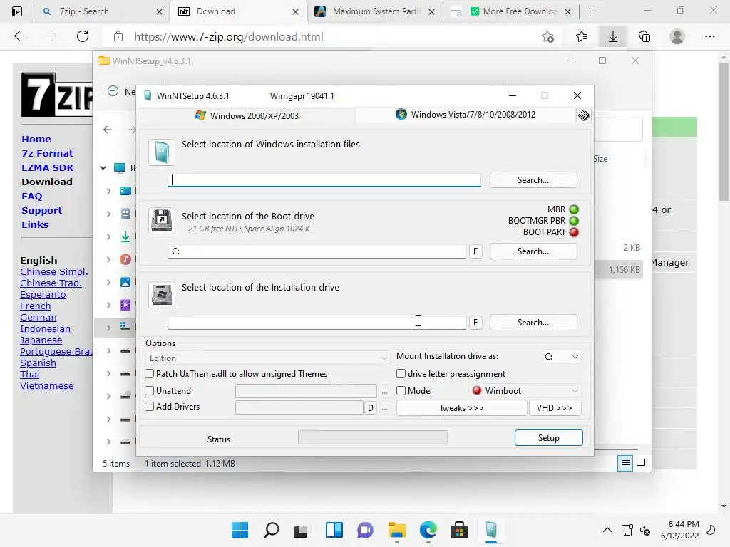This screenshot has width=730, height=547.
Task: Open taskbar Search magnifier icon
Action: point(272,530)
